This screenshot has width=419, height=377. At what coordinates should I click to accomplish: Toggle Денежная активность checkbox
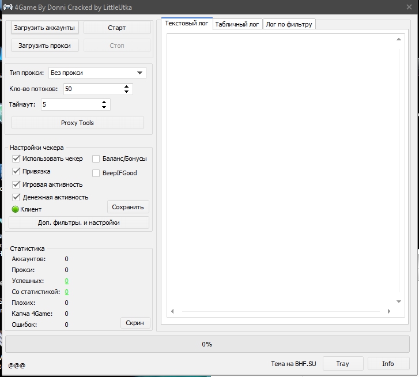click(16, 197)
